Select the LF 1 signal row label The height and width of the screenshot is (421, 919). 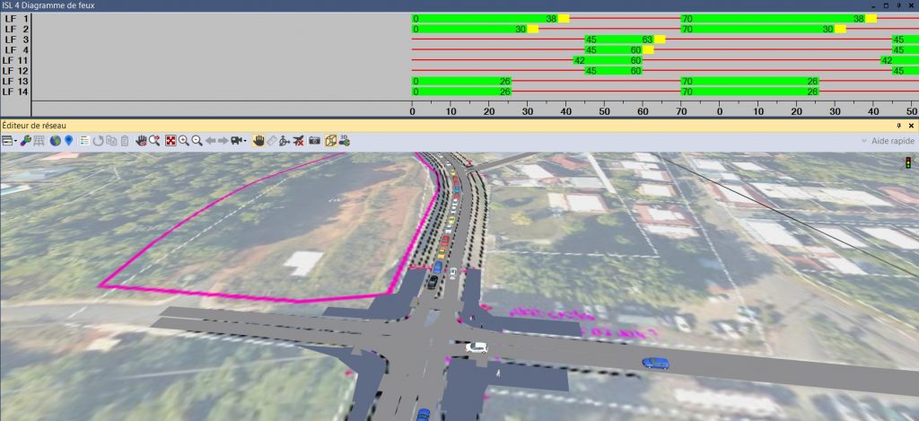coord(16,18)
